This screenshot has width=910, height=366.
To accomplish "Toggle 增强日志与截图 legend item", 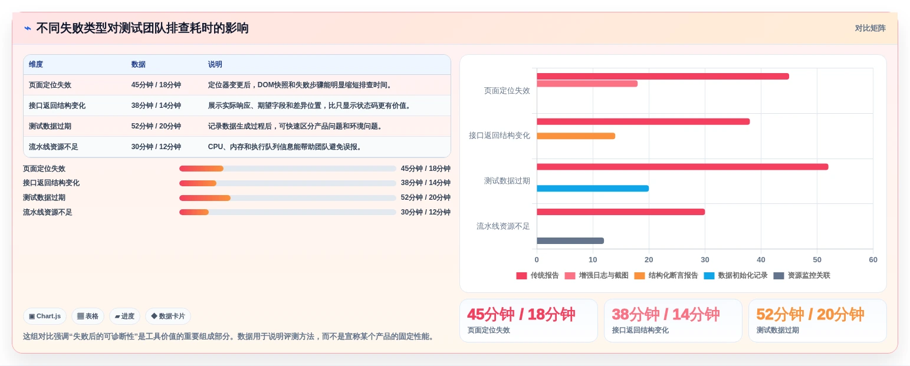I will pos(596,275).
